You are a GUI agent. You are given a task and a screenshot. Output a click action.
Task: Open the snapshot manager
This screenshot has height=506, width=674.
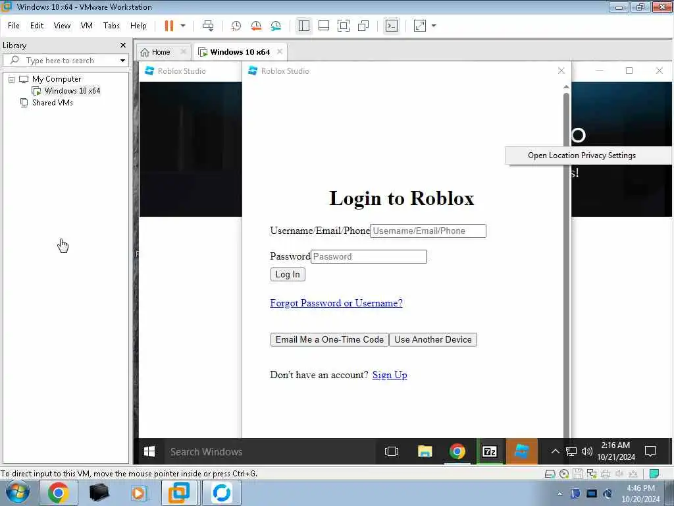click(x=276, y=26)
